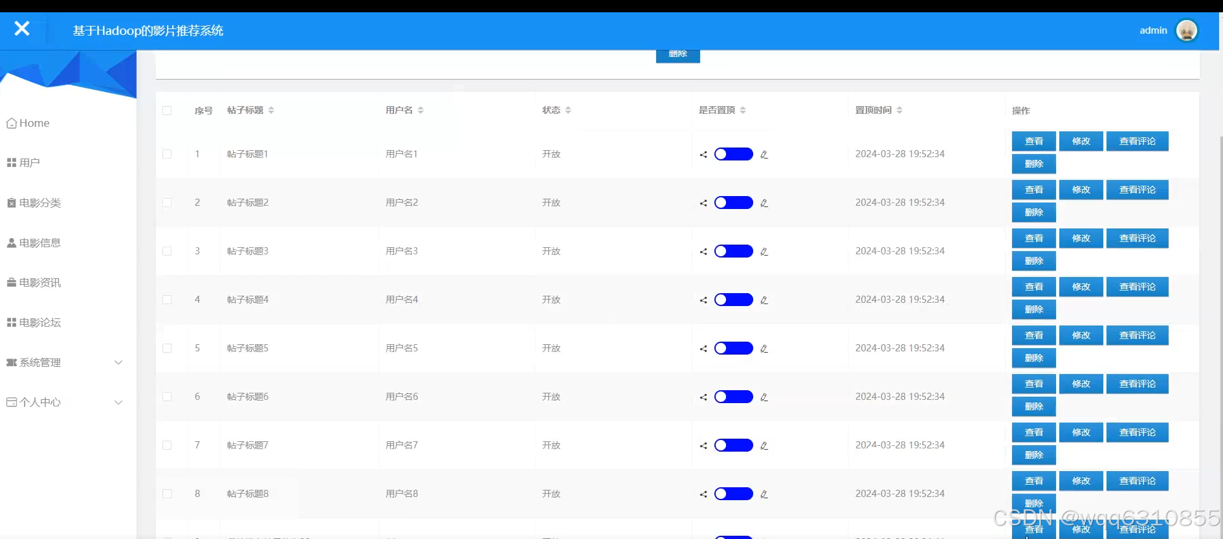Click 查看评论 button for 帖子标题6
The image size is (1223, 539).
pyautogui.click(x=1138, y=384)
